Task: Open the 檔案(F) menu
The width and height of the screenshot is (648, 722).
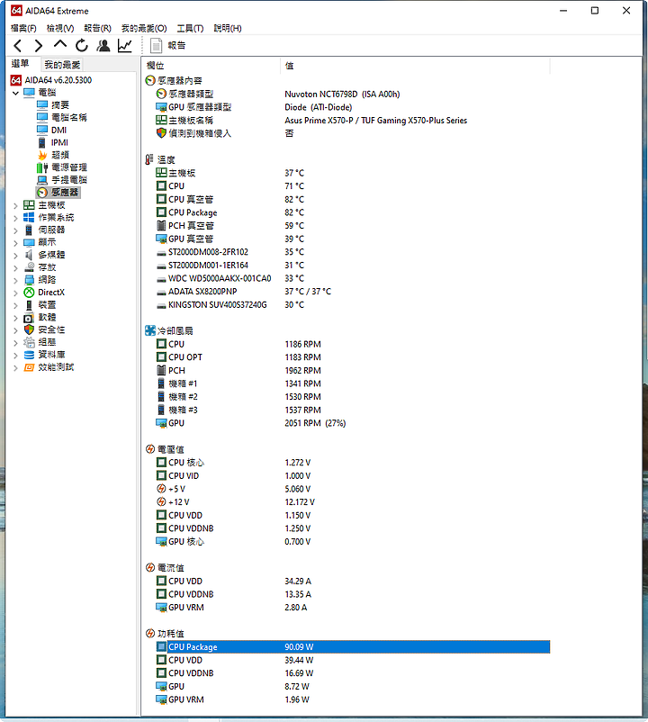Action: (x=23, y=29)
